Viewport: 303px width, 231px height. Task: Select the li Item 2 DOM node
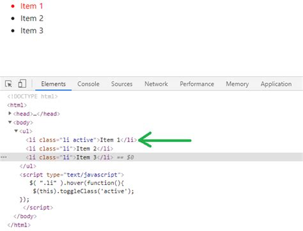pos(69,148)
